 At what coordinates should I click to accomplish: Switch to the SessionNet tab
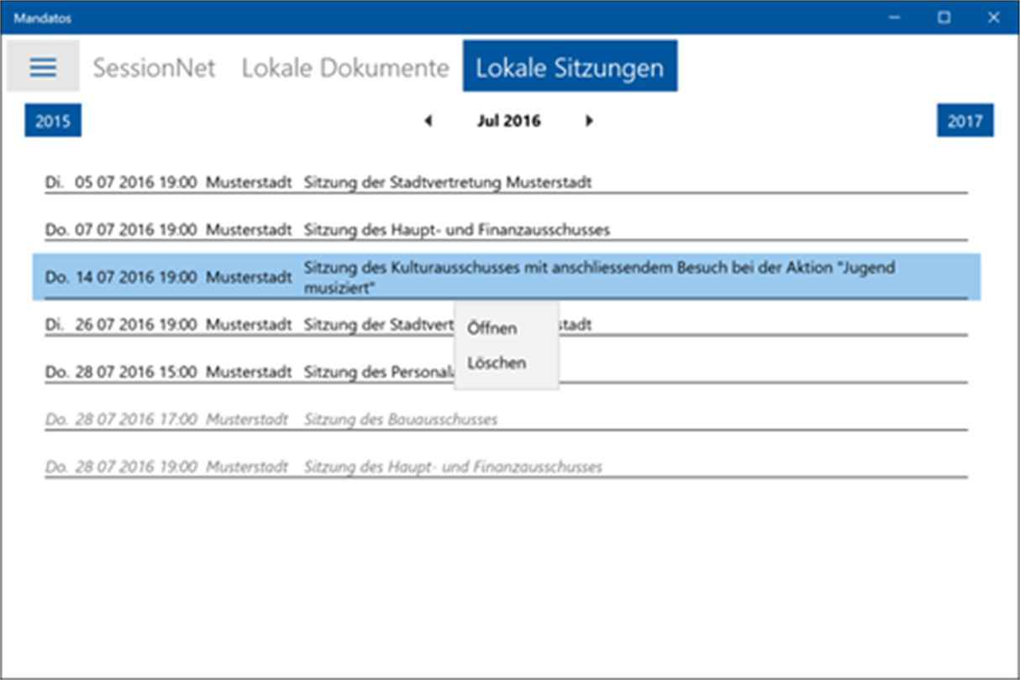pyautogui.click(x=154, y=68)
